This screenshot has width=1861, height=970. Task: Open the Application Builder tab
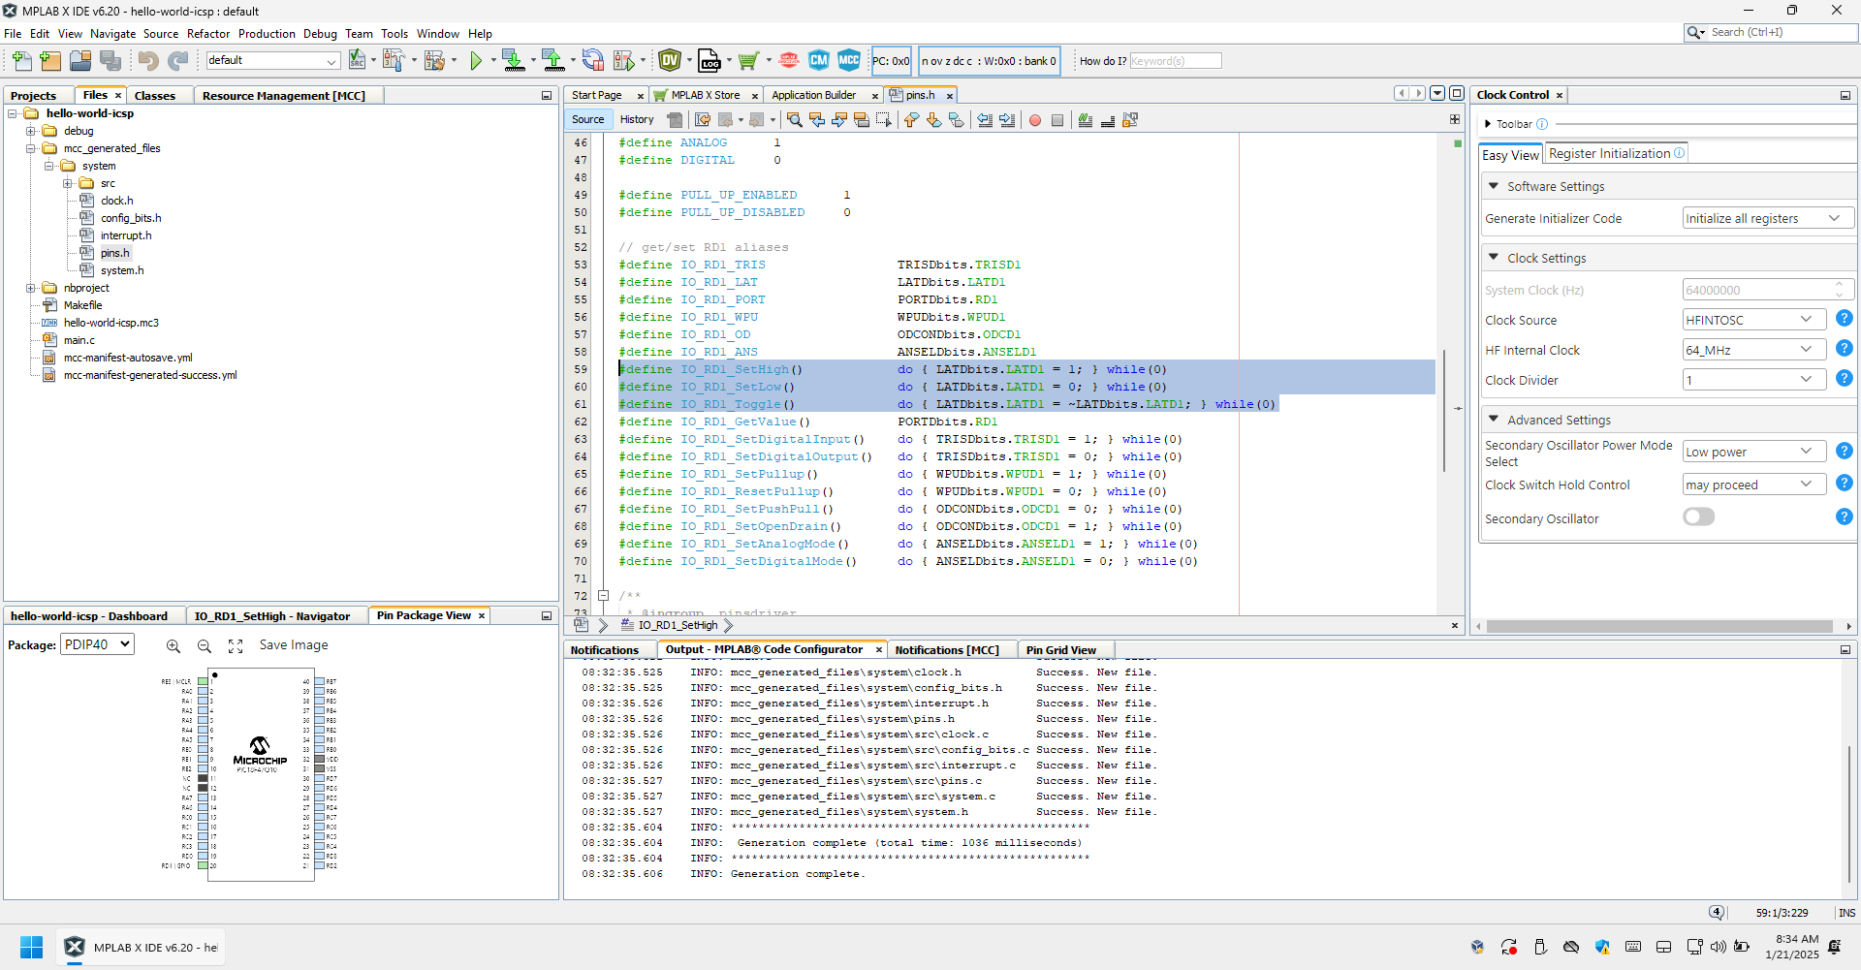(x=814, y=95)
